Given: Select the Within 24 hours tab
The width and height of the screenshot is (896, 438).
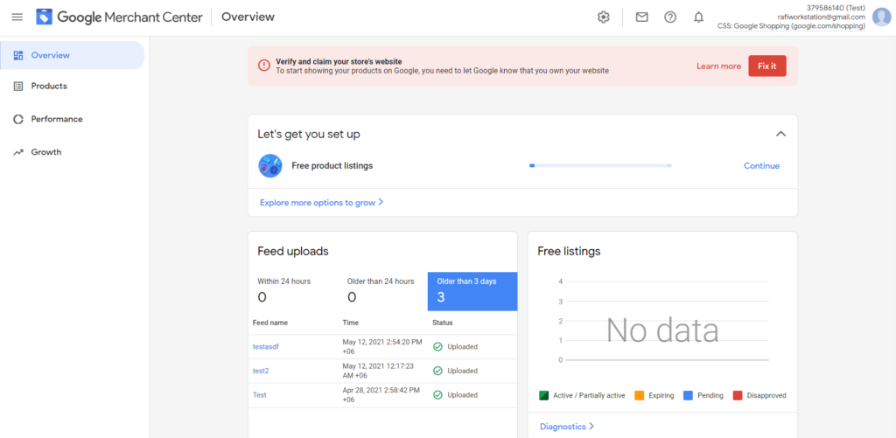Looking at the screenshot, I should coord(293,291).
